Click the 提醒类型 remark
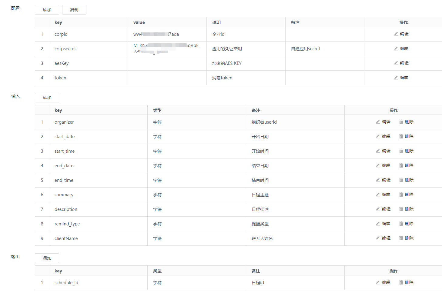Screen dimensions: 442x303 click(260, 224)
